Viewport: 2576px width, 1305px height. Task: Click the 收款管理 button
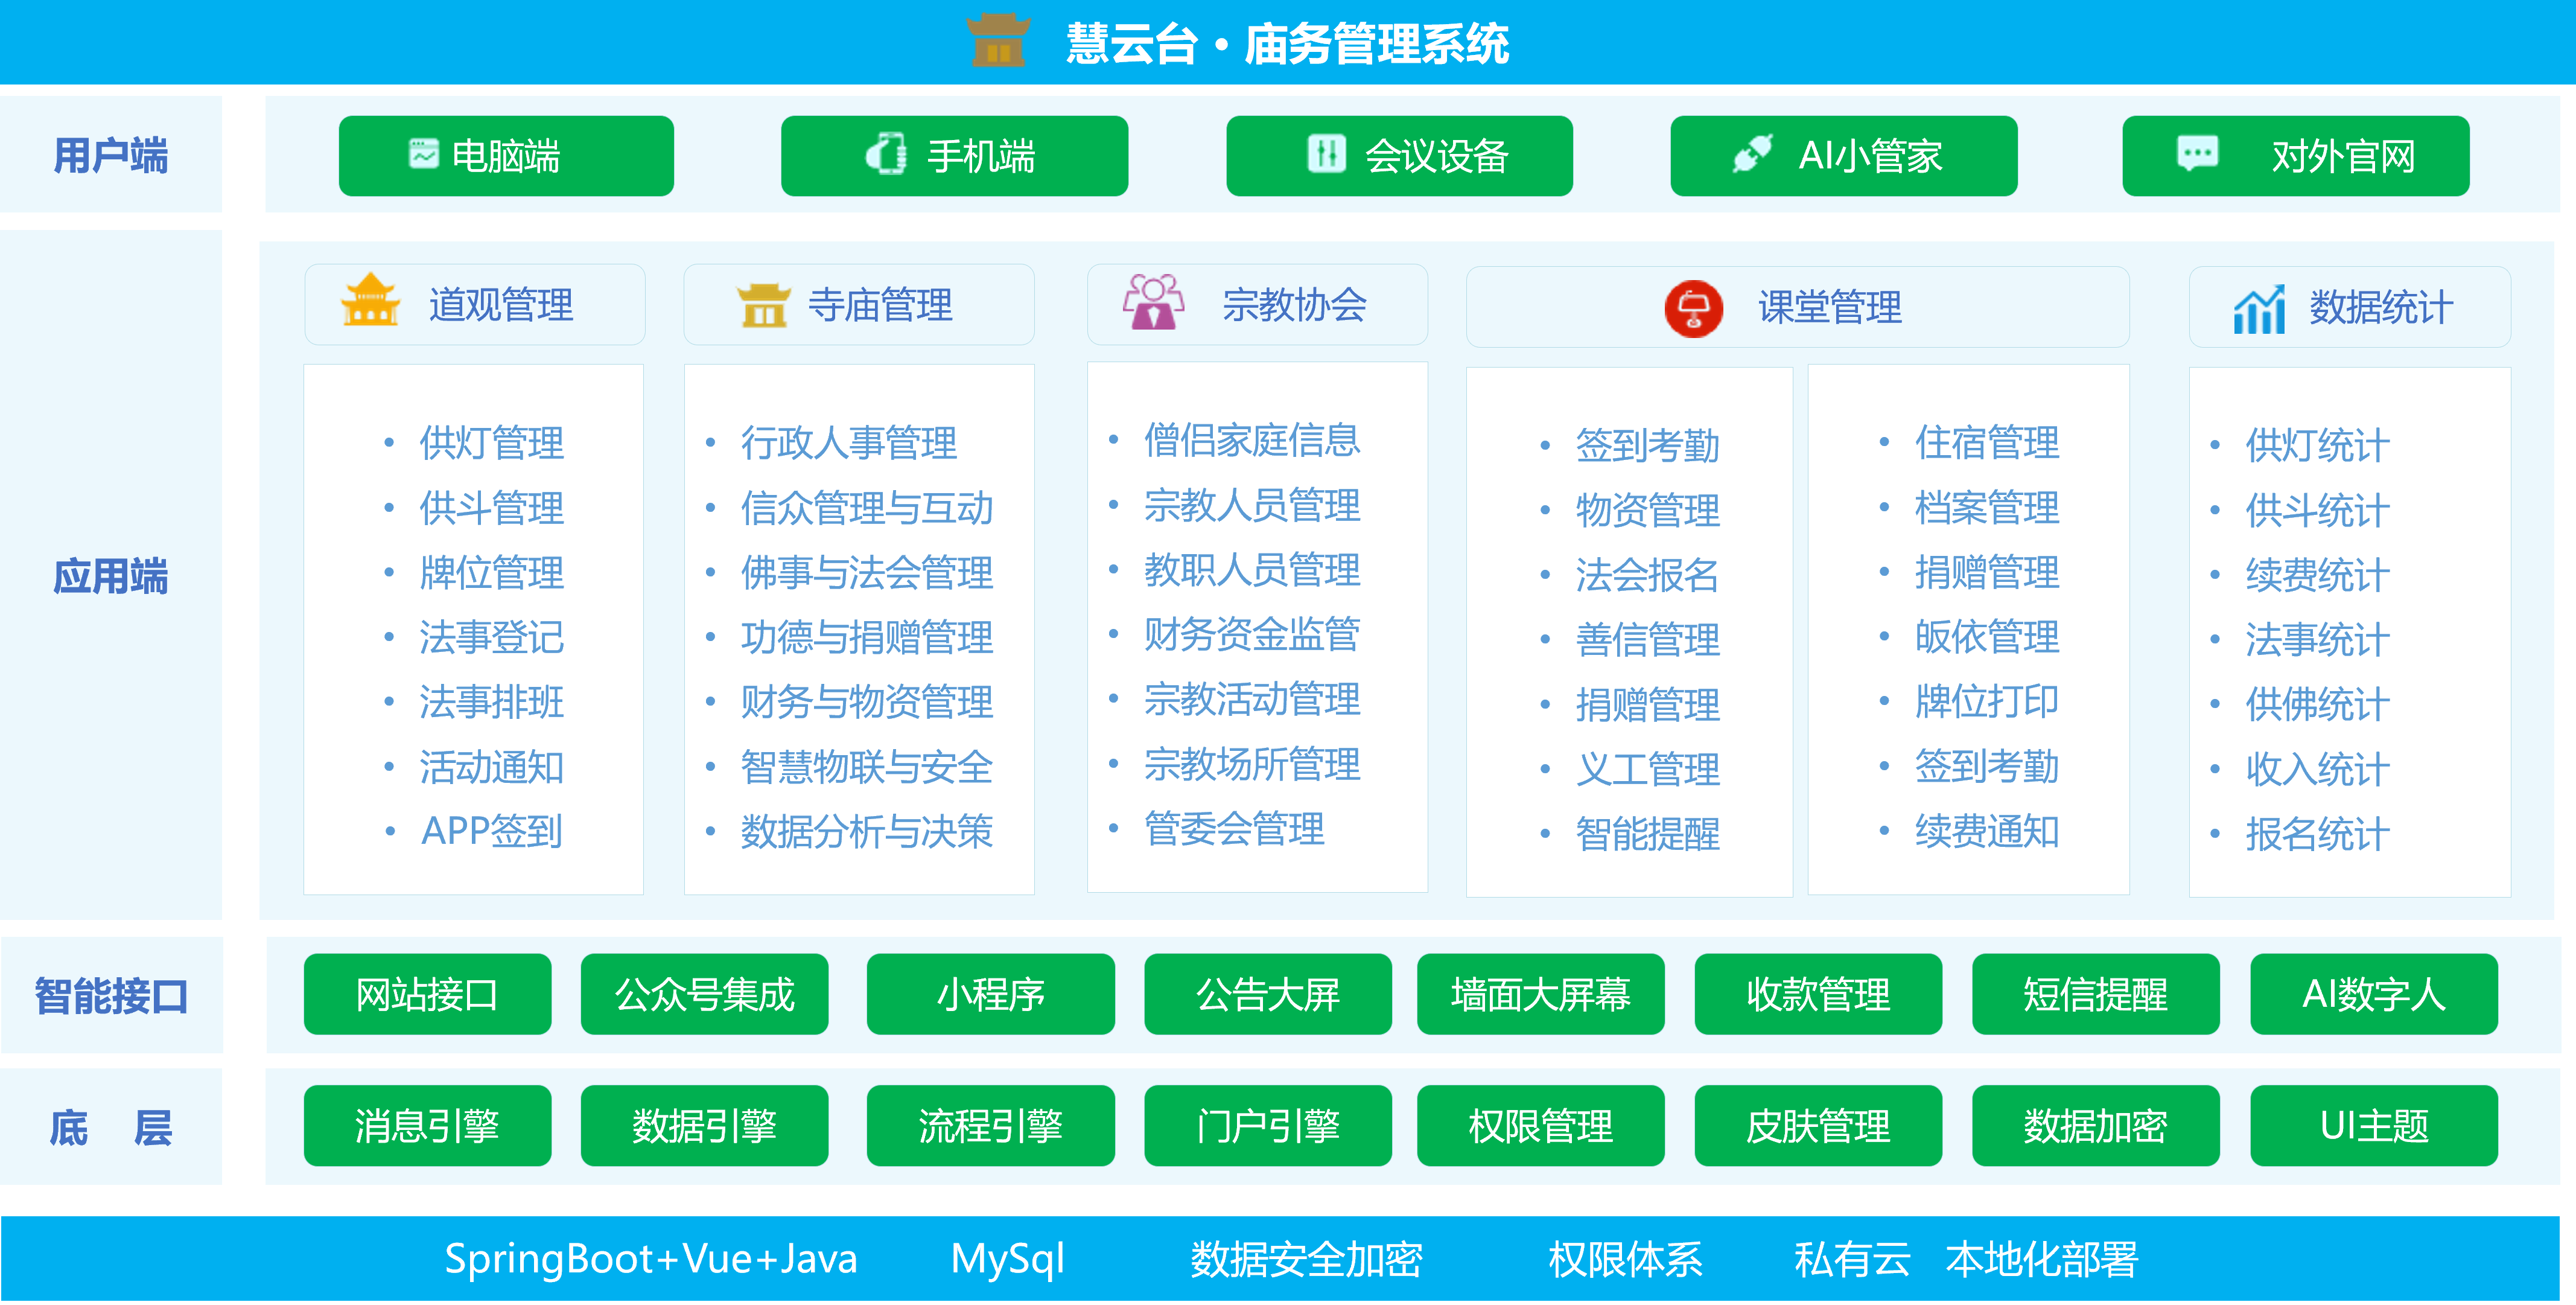[1818, 993]
